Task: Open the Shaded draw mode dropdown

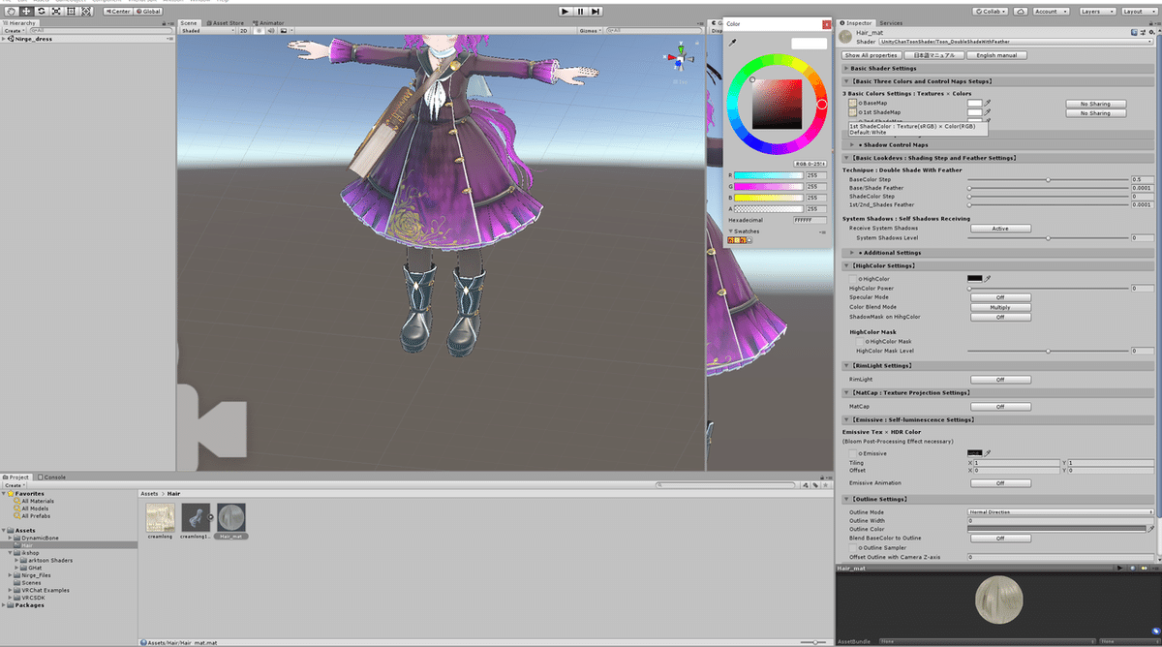Action: tap(207, 31)
